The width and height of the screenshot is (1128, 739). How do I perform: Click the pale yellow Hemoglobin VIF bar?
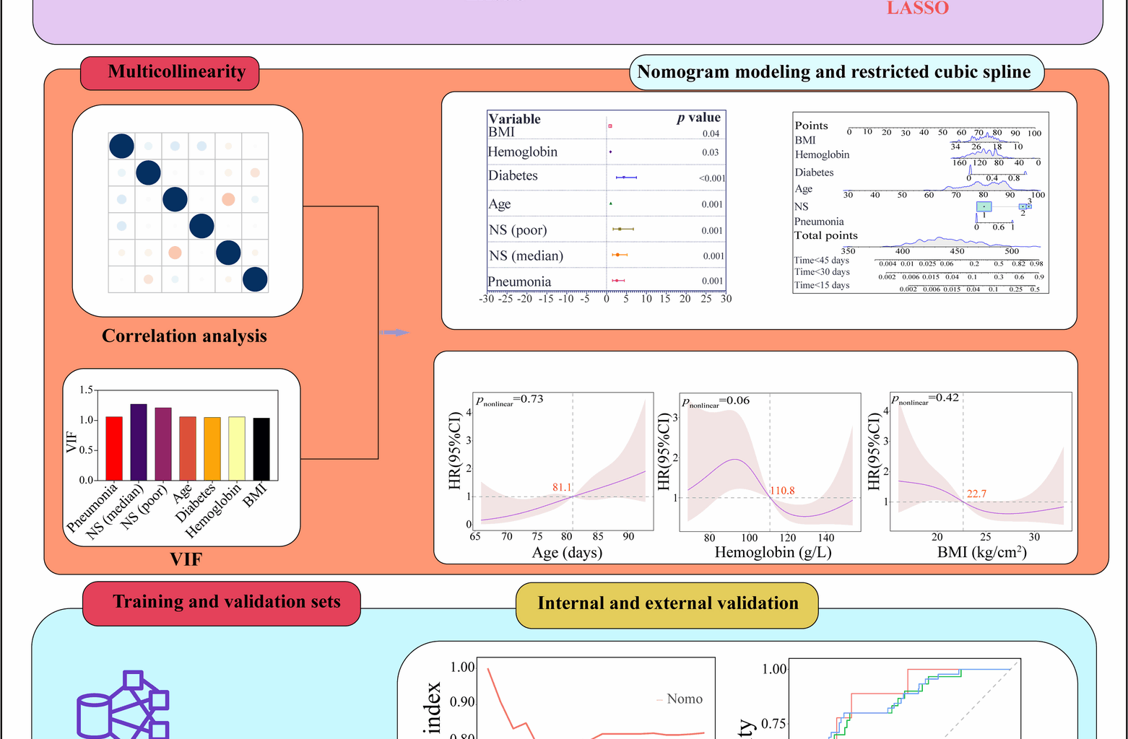tap(237, 448)
